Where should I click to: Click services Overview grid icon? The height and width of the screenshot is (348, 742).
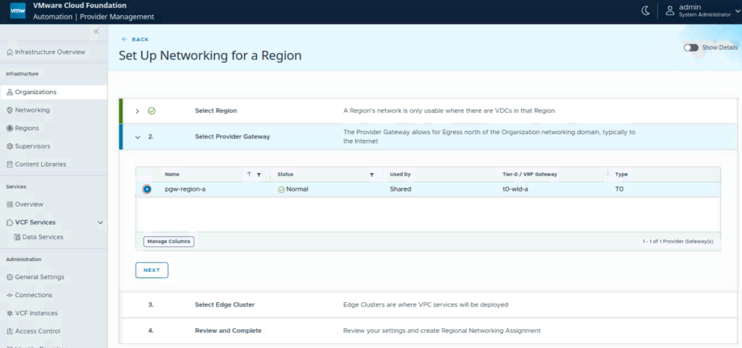tap(10, 204)
